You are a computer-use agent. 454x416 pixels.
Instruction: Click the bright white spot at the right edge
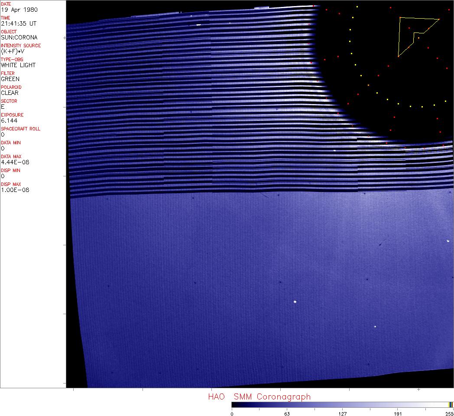pos(448,240)
